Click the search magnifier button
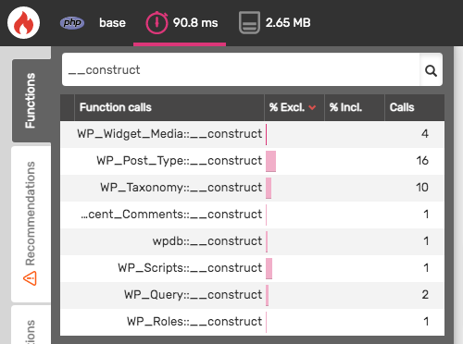Screen dimensions: 463x344 coord(431,70)
